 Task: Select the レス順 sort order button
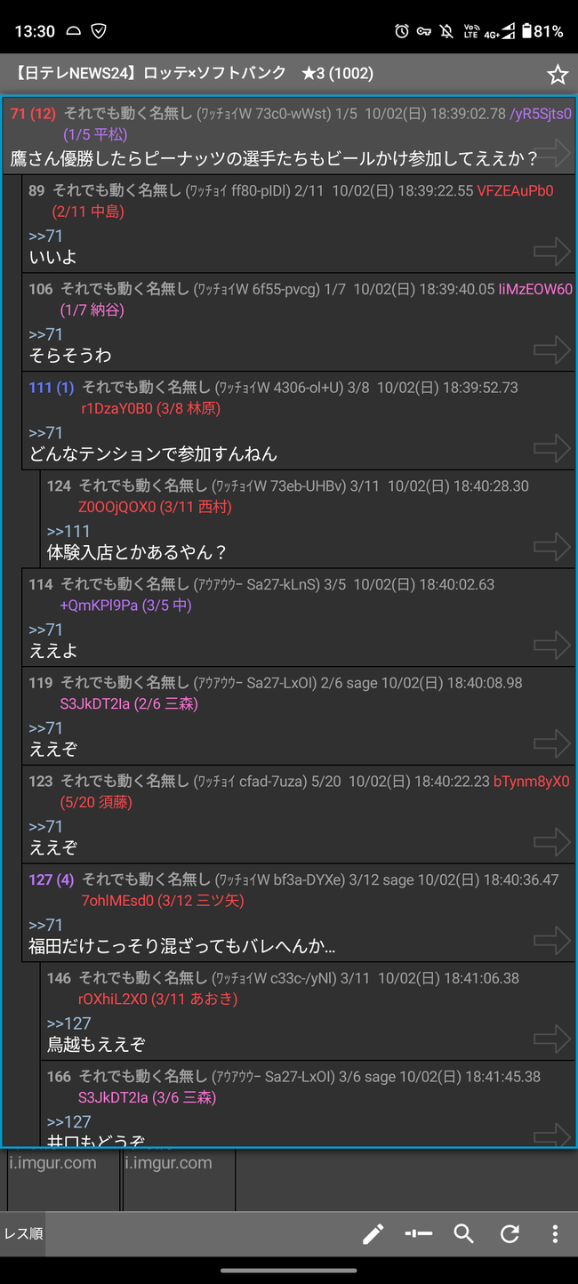coord(24,1233)
